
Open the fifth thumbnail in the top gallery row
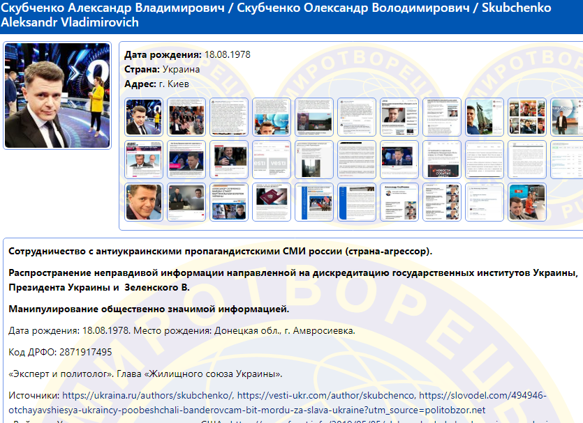(313, 117)
